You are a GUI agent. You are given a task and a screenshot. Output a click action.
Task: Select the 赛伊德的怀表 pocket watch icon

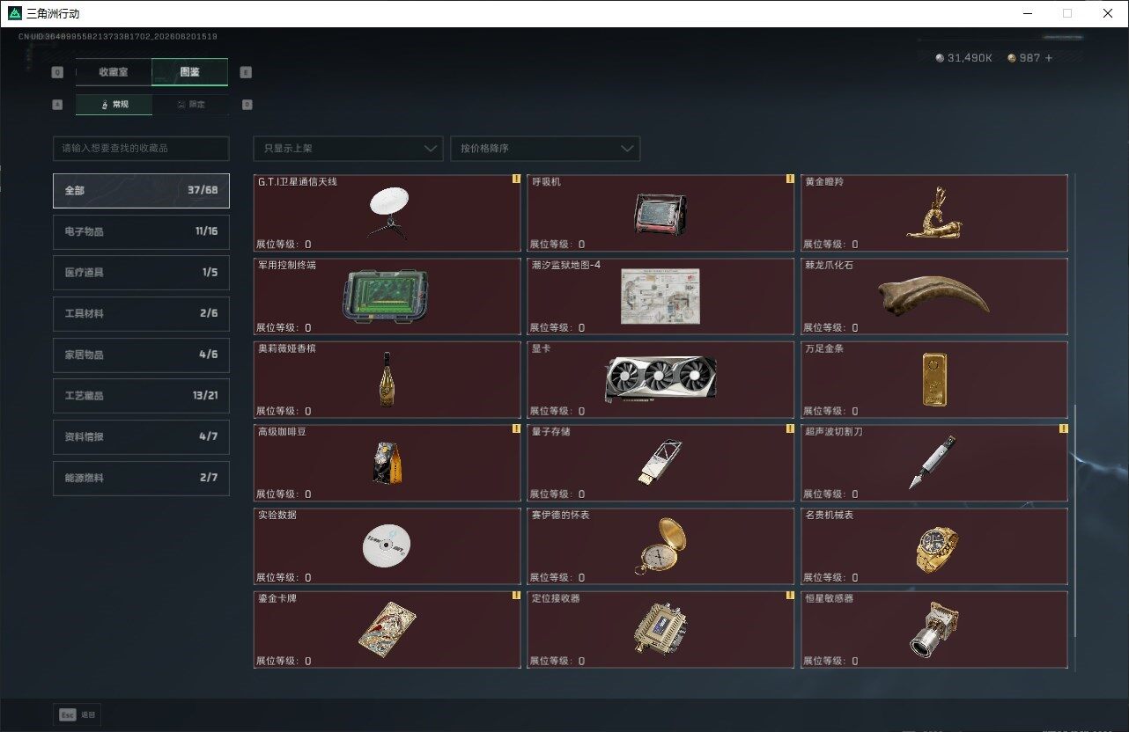[x=661, y=545]
